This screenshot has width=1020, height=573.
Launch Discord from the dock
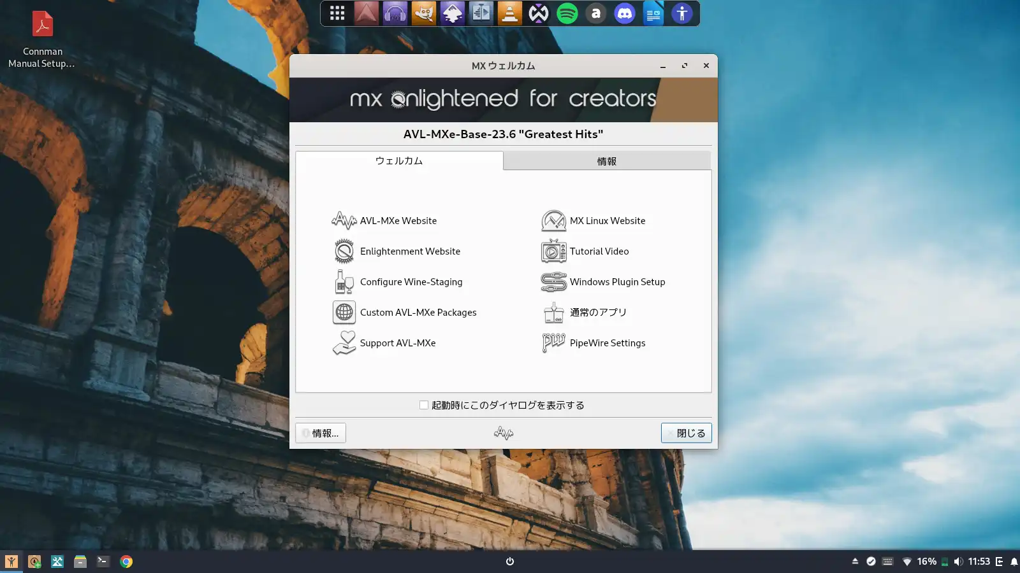tap(624, 13)
